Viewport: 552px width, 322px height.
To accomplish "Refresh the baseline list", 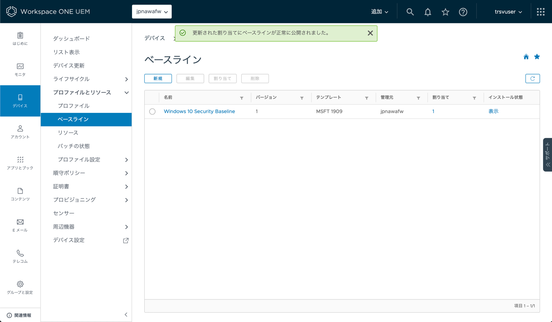I will click(532, 78).
